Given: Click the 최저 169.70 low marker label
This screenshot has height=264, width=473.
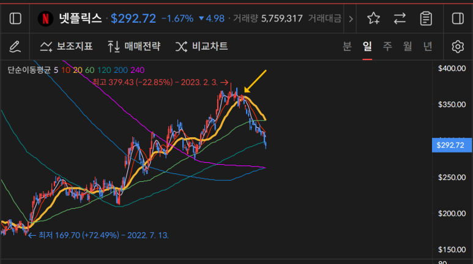Looking at the screenshot, I should (x=99, y=235).
